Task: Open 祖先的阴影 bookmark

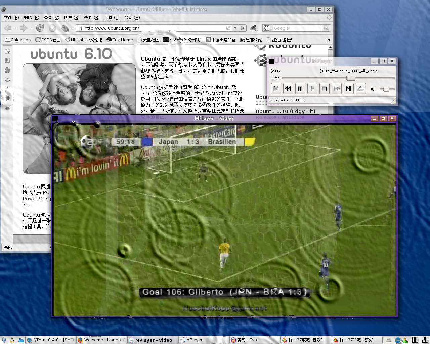Action: click(x=279, y=40)
